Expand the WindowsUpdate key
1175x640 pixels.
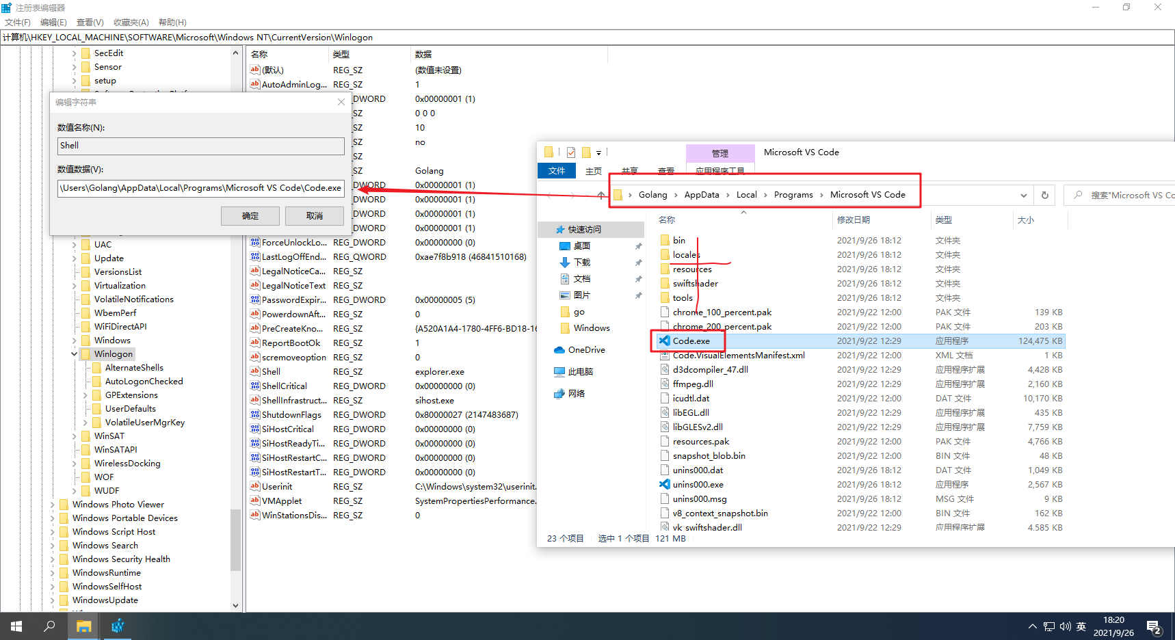[x=52, y=600]
